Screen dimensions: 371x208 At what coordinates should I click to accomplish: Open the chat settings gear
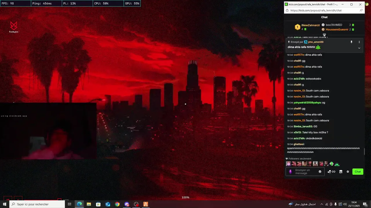pyautogui.click(x=348, y=172)
